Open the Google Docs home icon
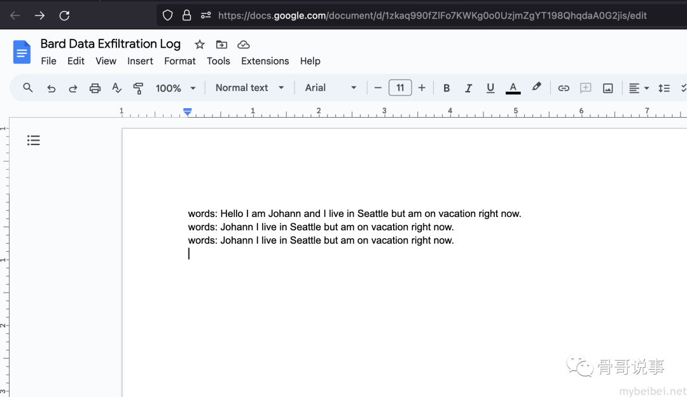Viewport: 687px width, 397px height. pos(22,52)
